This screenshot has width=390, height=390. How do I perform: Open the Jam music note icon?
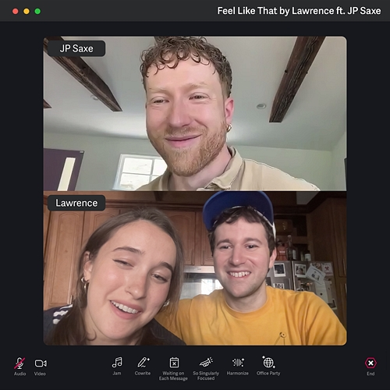click(117, 362)
